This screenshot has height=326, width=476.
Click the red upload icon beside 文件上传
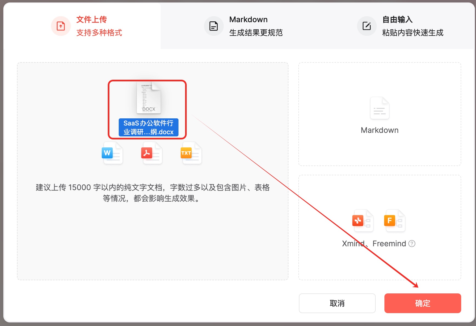click(61, 26)
